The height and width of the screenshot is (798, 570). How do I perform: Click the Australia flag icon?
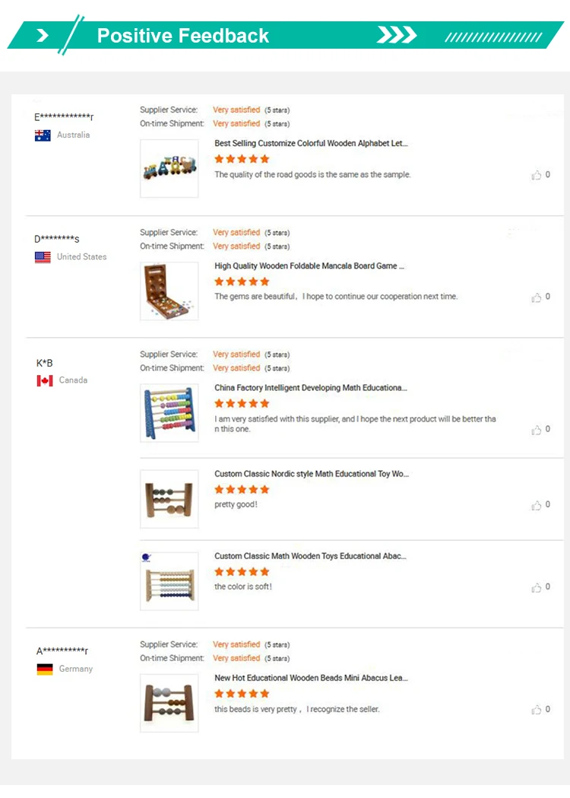pyautogui.click(x=43, y=135)
